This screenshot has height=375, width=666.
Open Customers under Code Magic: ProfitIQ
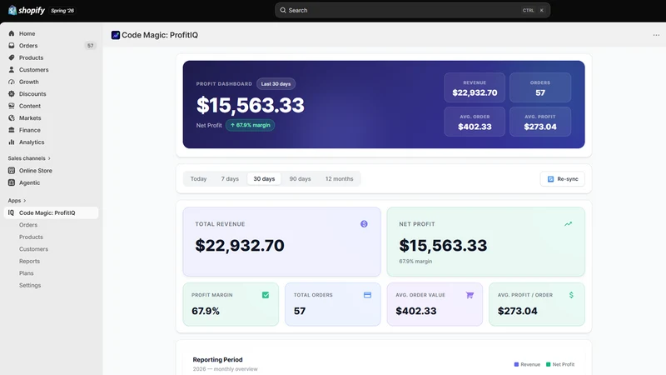pos(33,249)
